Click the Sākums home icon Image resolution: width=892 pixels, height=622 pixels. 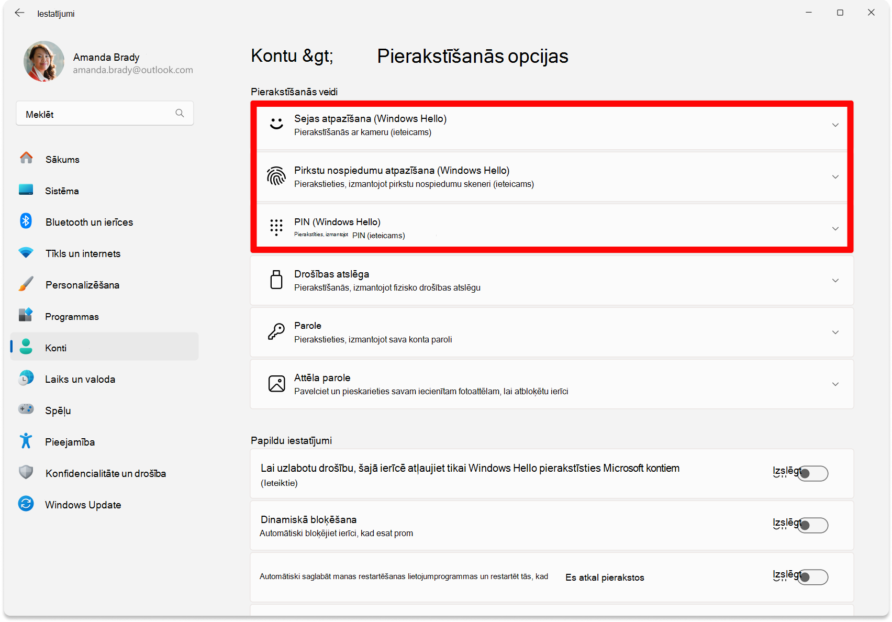[26, 159]
